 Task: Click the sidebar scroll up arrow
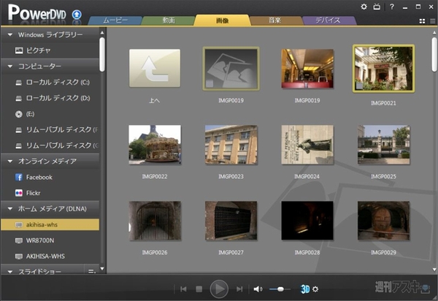click(x=102, y=33)
